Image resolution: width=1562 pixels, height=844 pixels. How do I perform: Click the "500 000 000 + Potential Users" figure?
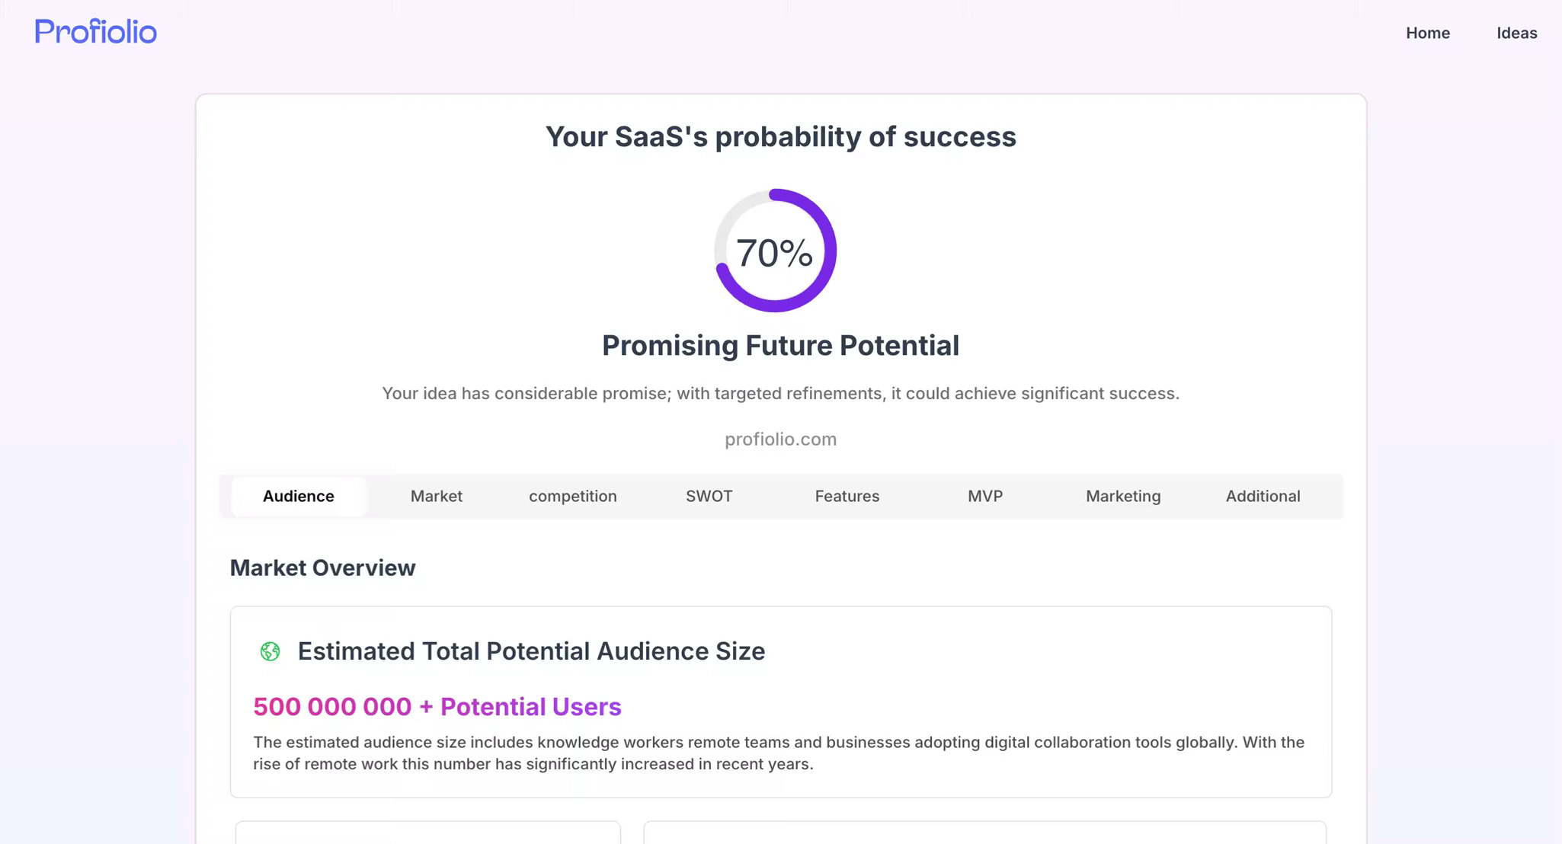click(x=437, y=707)
